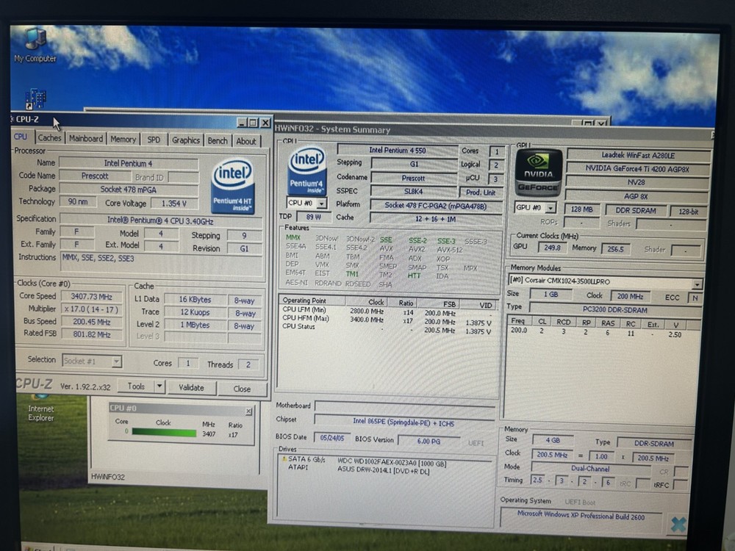The height and width of the screenshot is (551, 735).
Task: Open the SPD tab in CPU-Z
Action: [x=154, y=140]
